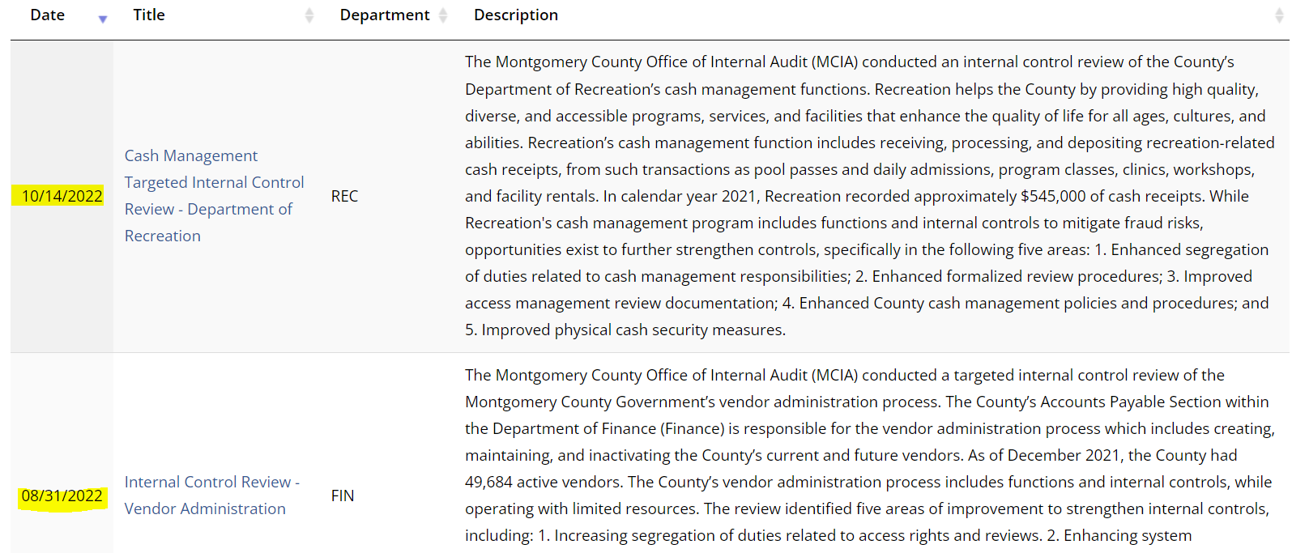Click the highlighted 08/31/2022 date cell

[x=62, y=496]
